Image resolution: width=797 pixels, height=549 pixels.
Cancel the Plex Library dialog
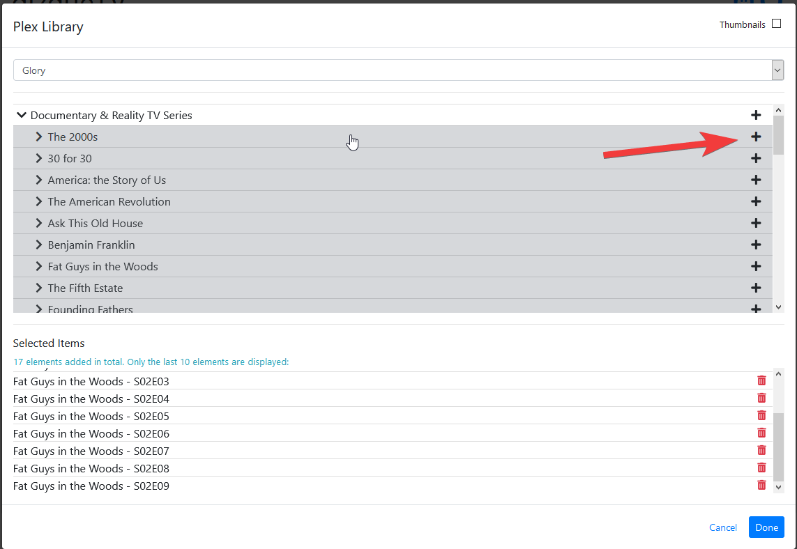[723, 527]
